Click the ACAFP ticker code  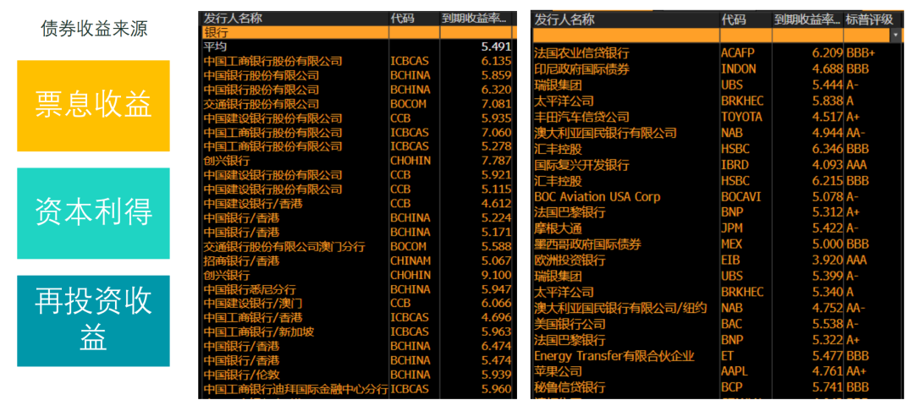[x=737, y=53]
